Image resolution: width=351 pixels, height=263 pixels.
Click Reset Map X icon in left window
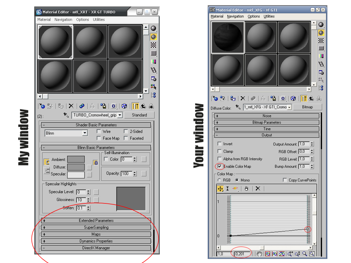click(x=71, y=106)
